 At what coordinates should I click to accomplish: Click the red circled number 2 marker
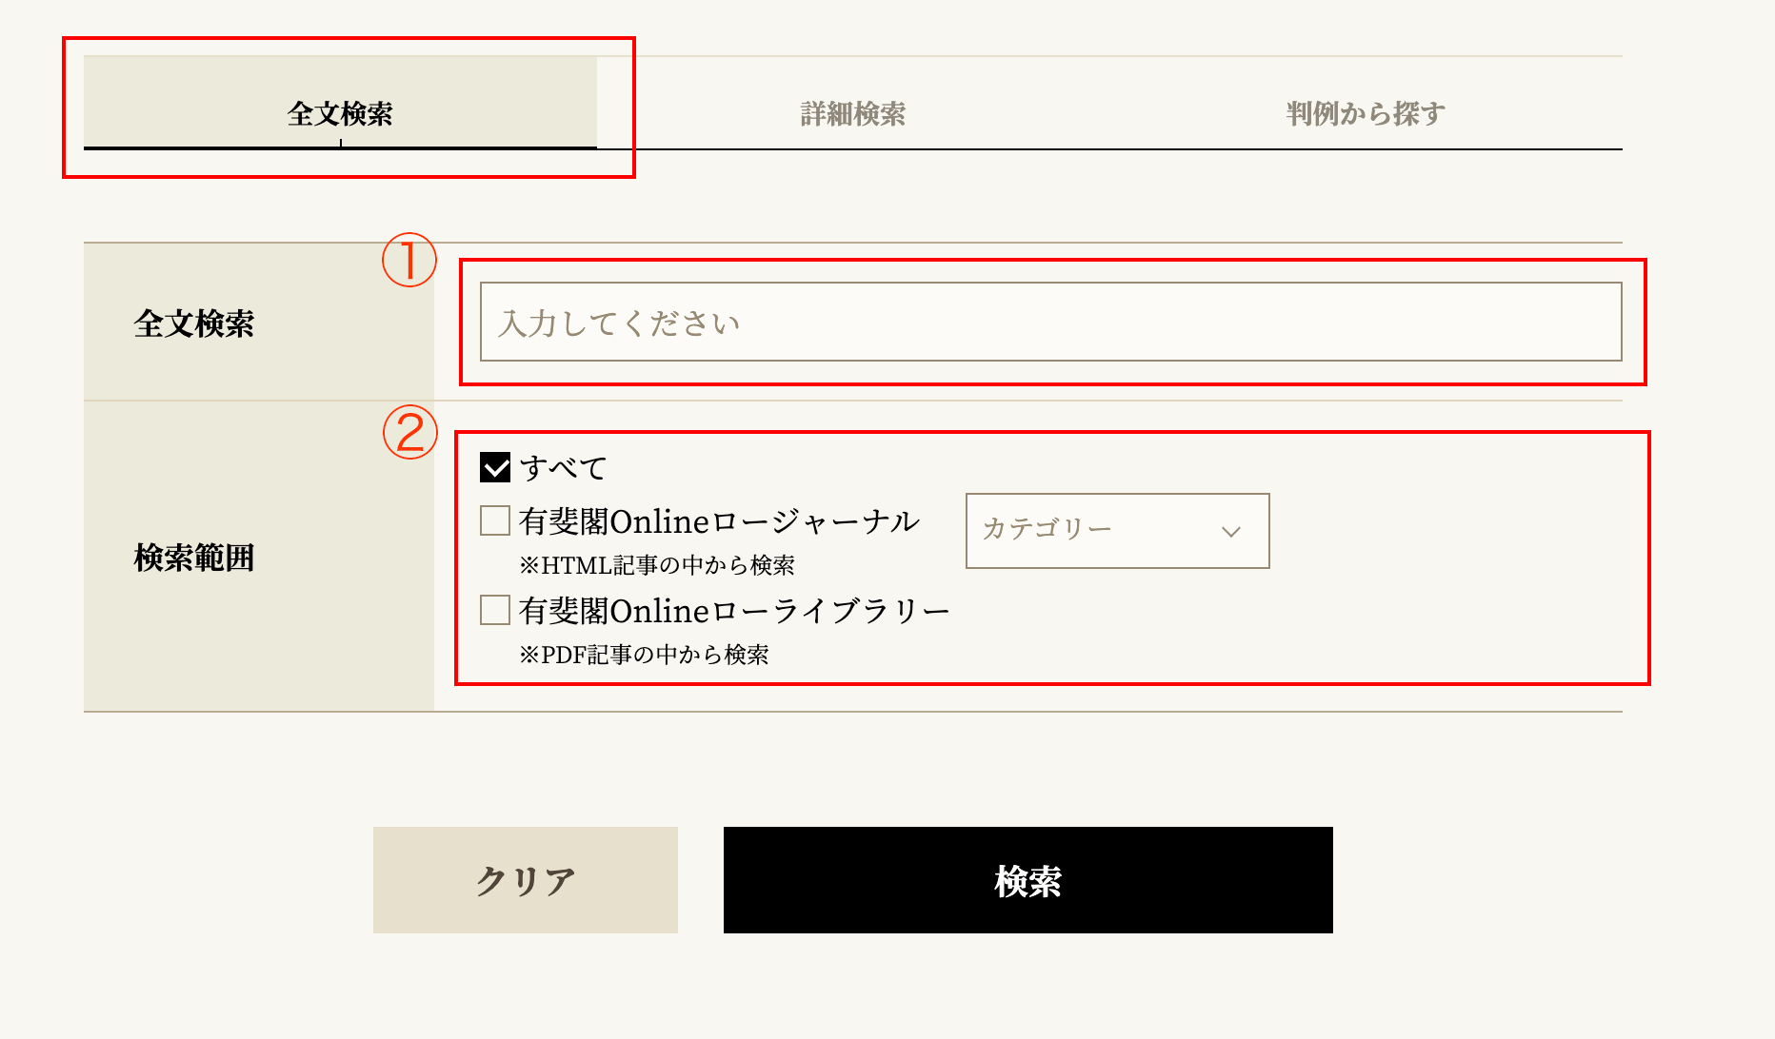point(409,433)
